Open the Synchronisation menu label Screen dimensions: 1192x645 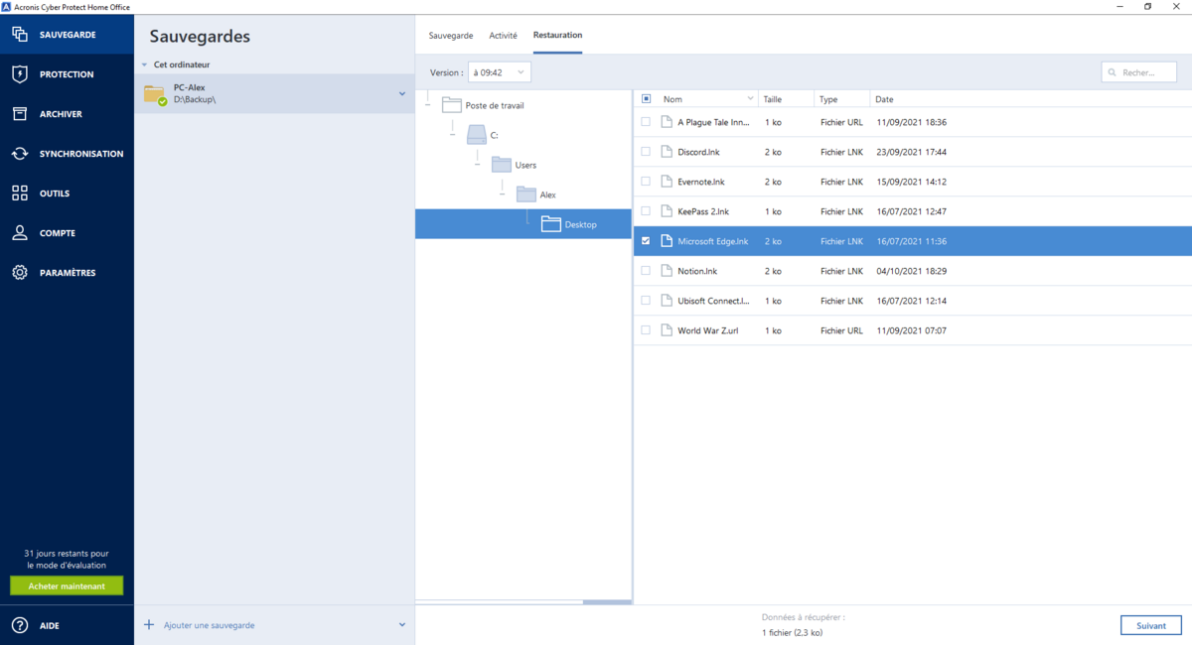point(81,154)
